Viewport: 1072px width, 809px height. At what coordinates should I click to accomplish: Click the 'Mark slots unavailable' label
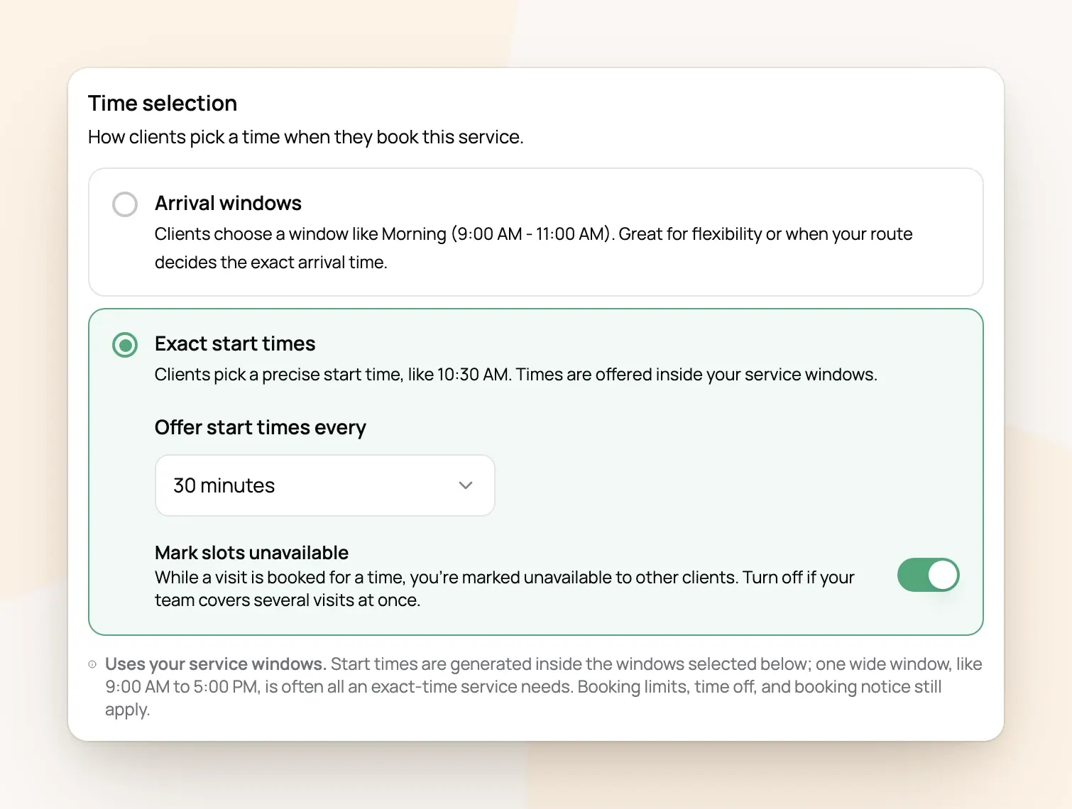(x=251, y=553)
